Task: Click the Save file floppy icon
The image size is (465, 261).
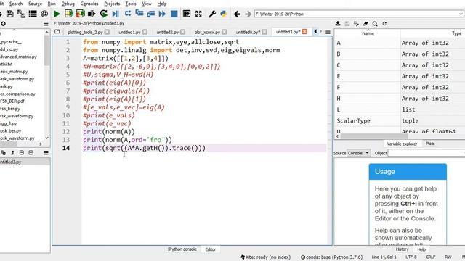Action: 9,14
